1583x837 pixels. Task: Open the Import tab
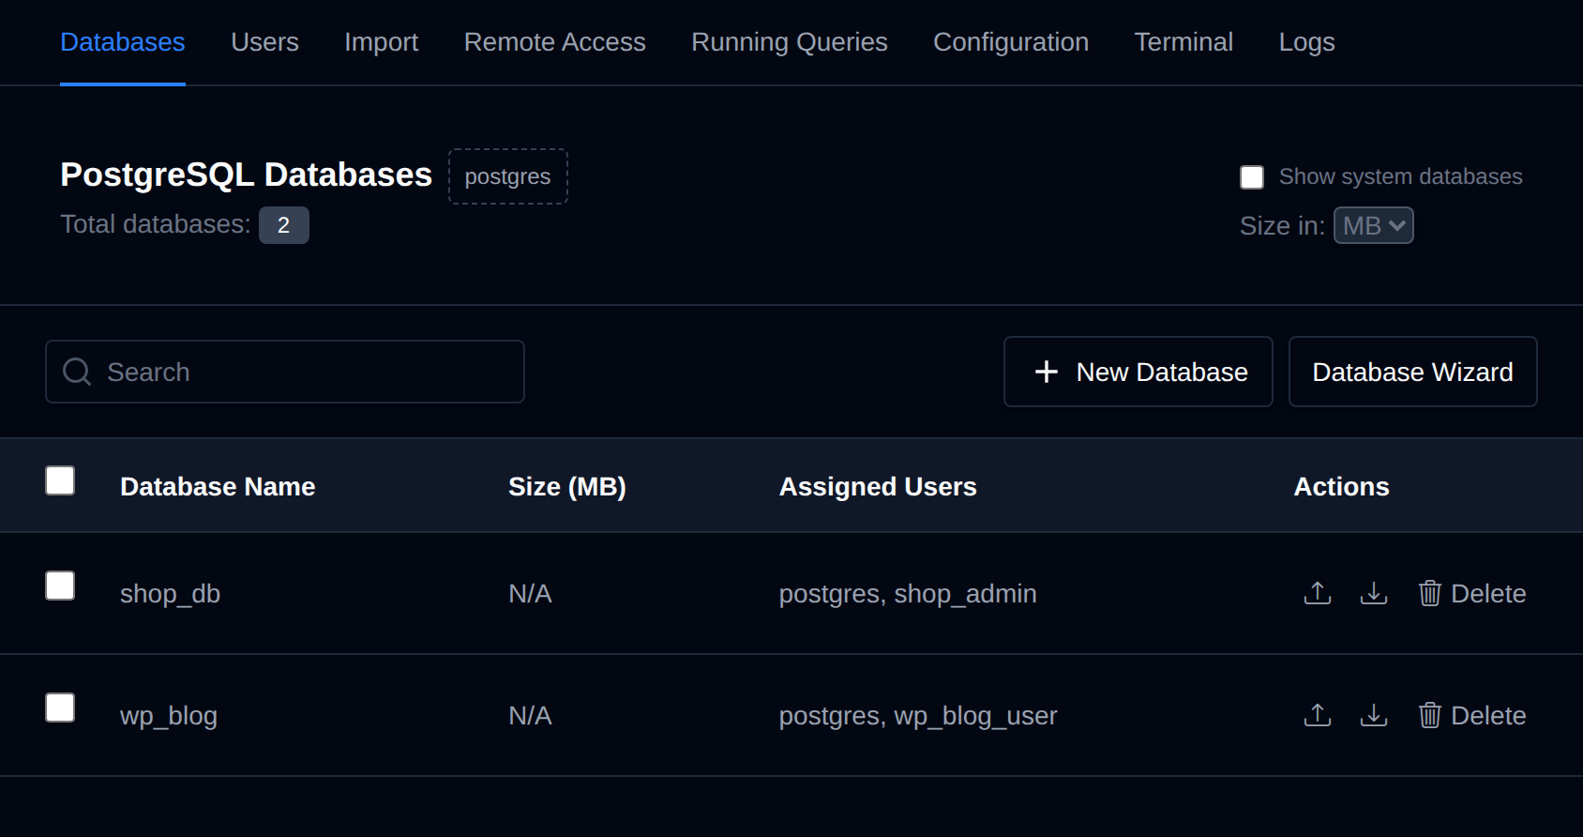click(381, 42)
